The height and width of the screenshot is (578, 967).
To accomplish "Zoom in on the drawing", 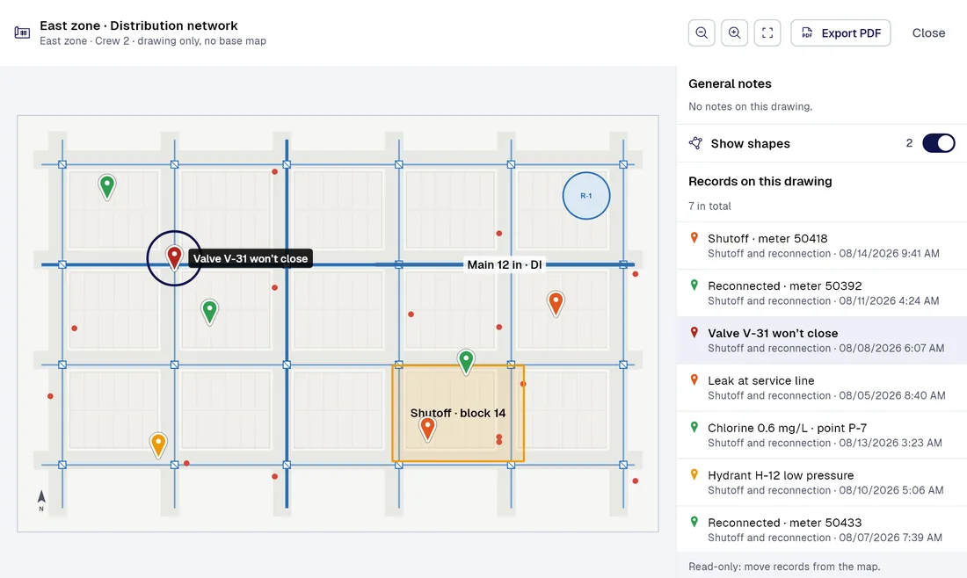I will pyautogui.click(x=734, y=33).
